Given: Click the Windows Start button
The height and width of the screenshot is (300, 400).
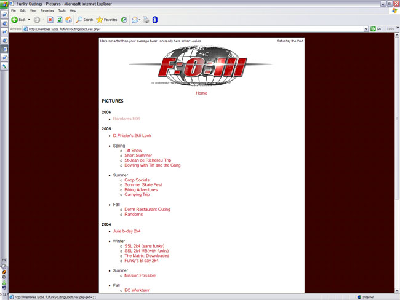Looking at the screenshot, I should (4, 4).
